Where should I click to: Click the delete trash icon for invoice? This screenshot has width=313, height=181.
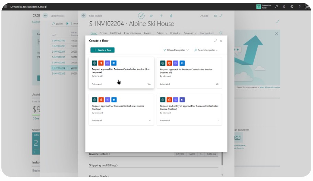pos(171,16)
